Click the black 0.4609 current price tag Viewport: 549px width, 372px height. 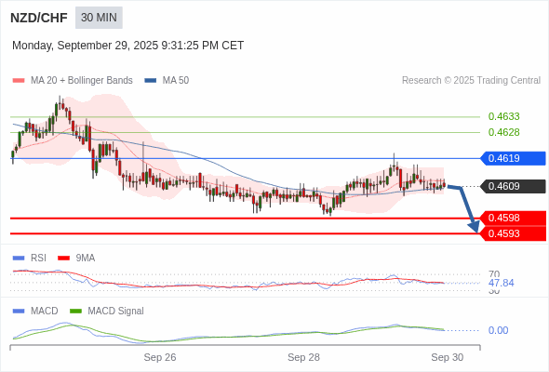(x=513, y=186)
